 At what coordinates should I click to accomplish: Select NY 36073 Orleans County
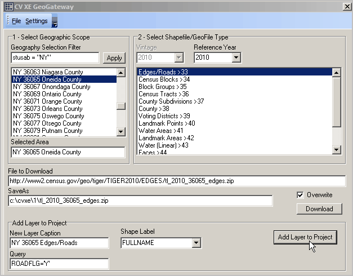[64, 109]
